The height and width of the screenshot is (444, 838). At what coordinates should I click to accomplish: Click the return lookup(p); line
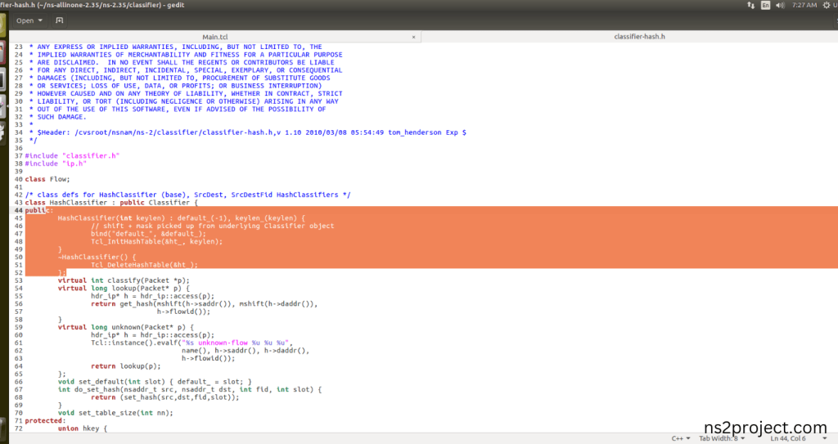(x=125, y=366)
